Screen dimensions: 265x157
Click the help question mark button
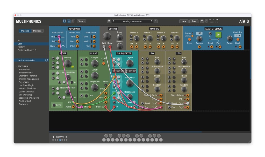coord(156,21)
